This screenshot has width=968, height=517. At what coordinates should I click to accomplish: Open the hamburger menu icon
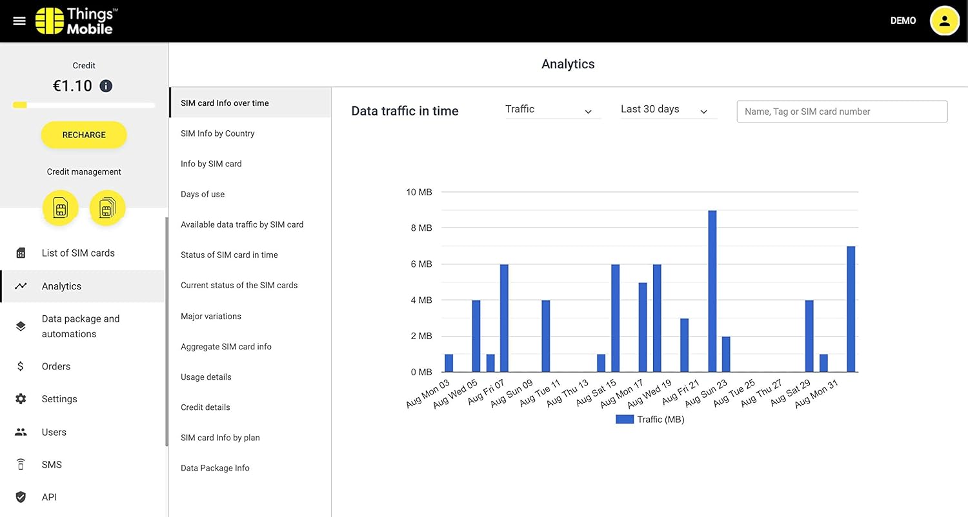pyautogui.click(x=19, y=21)
